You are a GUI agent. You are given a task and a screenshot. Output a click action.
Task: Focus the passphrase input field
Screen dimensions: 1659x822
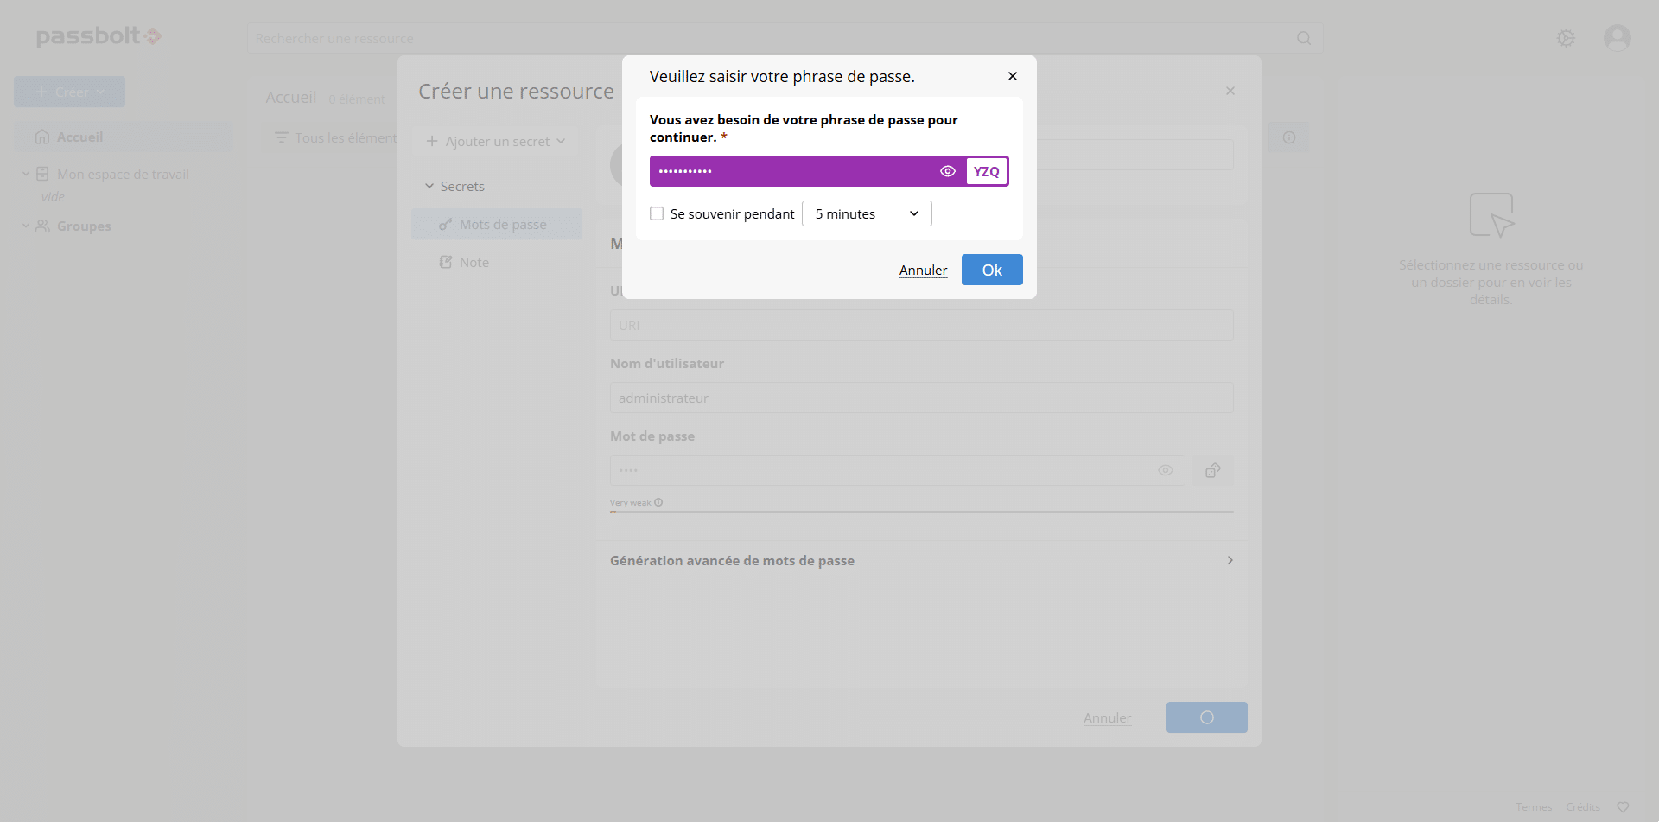[791, 171]
